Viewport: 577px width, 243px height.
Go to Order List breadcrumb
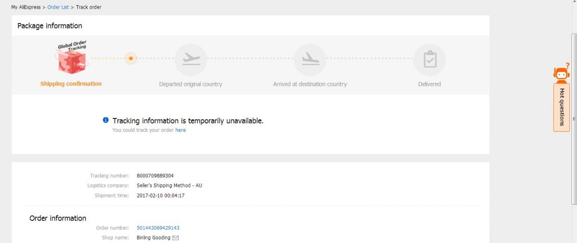pos(58,7)
